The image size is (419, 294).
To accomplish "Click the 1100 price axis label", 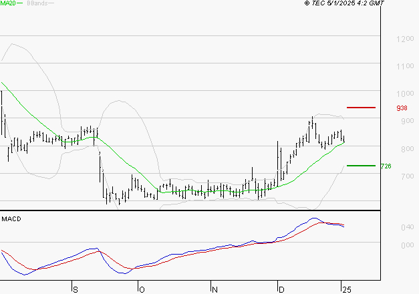I will point(404,67).
